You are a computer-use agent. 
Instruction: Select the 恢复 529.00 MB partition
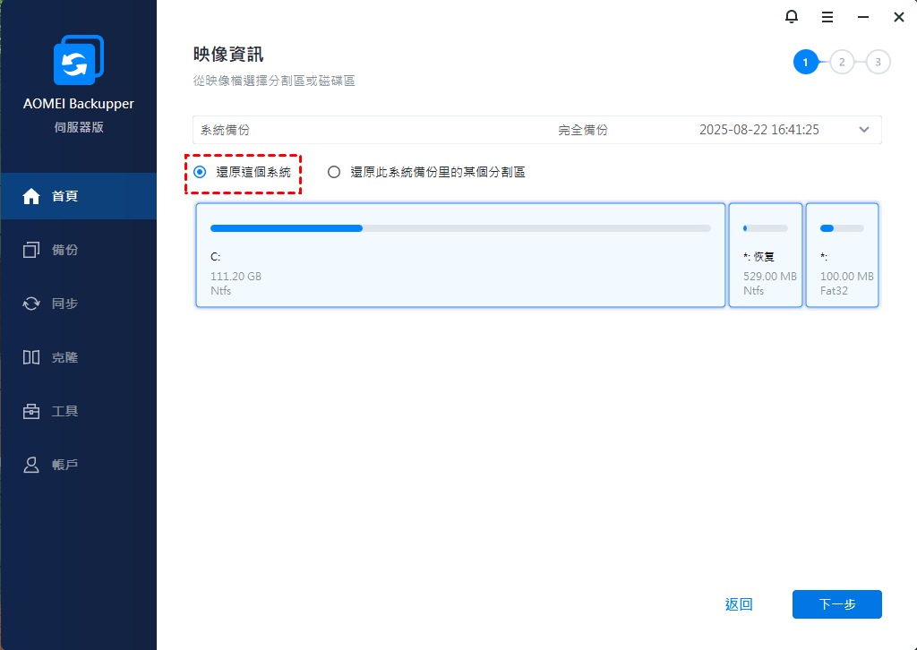tap(766, 255)
